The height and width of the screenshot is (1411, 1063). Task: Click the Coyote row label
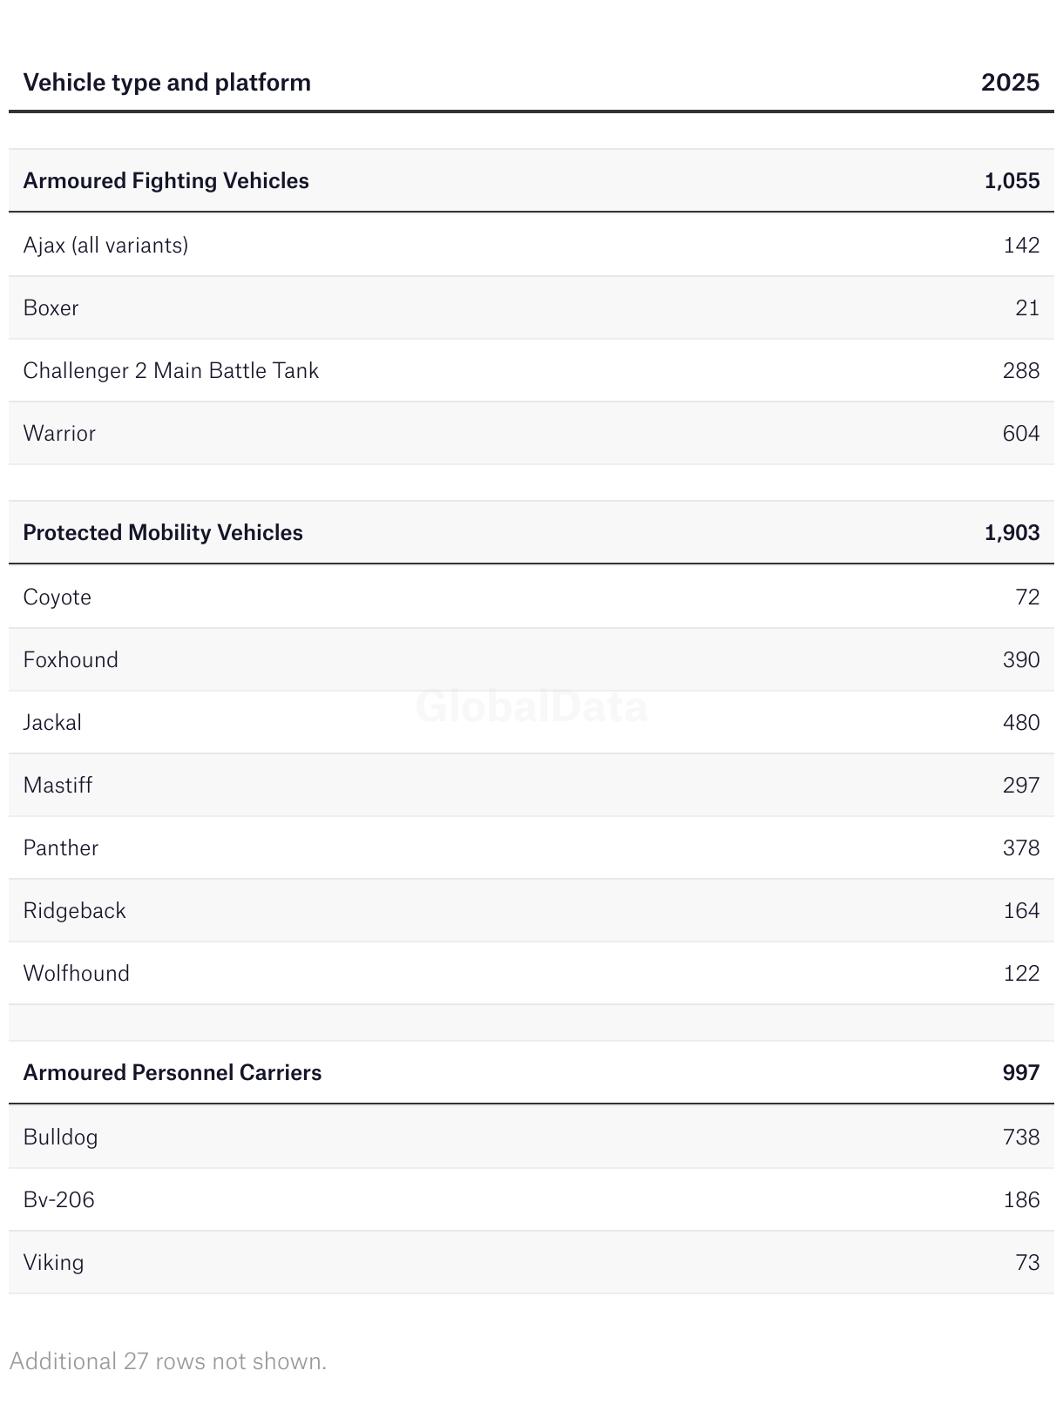pos(57,597)
